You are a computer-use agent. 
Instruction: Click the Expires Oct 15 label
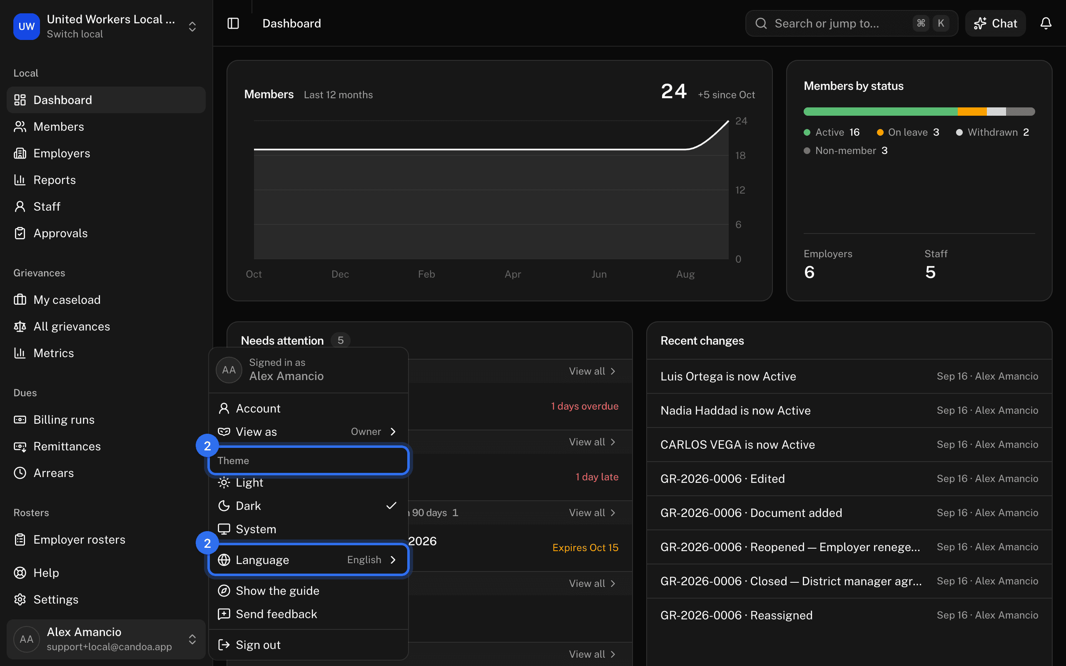coord(585,547)
